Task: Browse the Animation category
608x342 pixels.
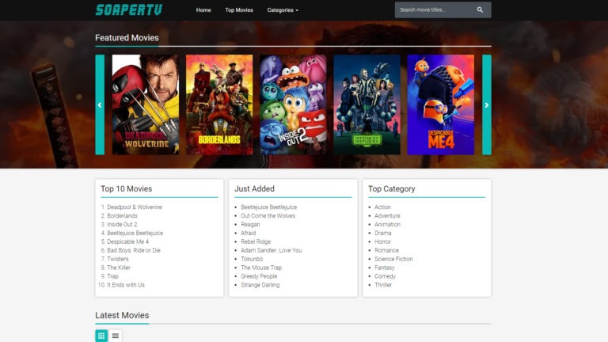Action: click(x=387, y=225)
